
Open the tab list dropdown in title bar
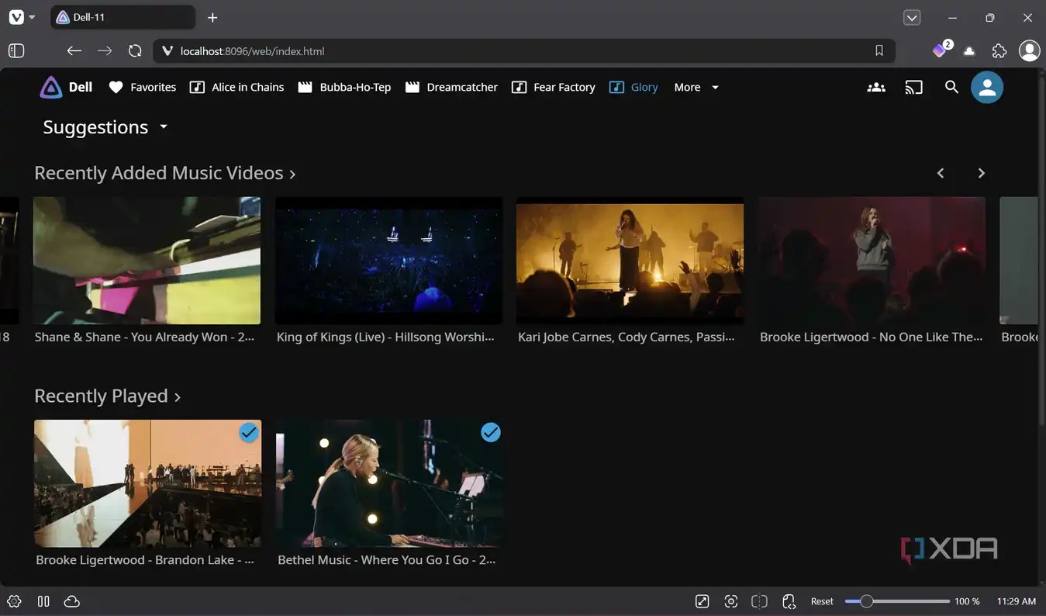point(912,18)
